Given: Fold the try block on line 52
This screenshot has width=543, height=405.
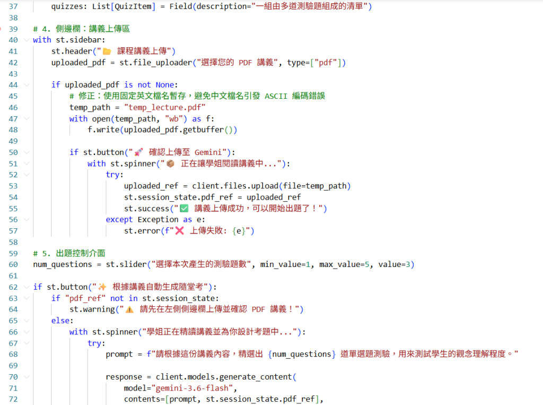Looking at the screenshot, I should click(x=27, y=175).
